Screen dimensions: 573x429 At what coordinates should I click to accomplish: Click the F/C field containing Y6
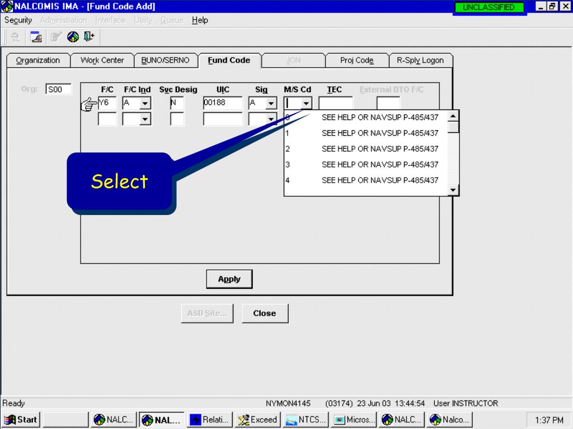(x=107, y=103)
